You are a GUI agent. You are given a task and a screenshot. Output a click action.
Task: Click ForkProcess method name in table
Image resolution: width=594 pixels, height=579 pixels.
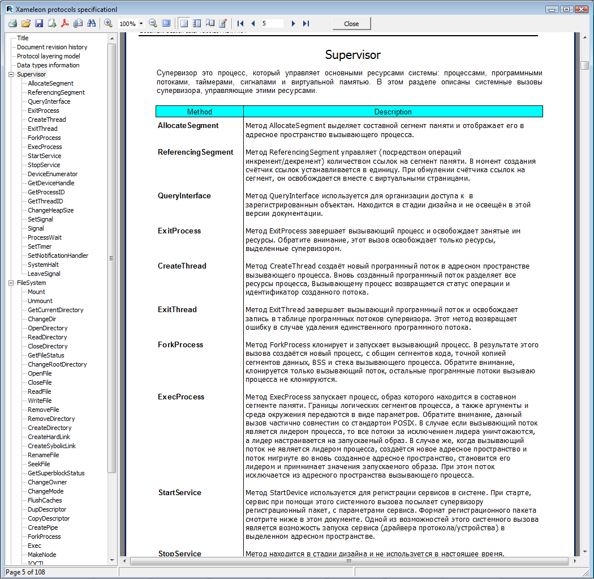pos(180,345)
